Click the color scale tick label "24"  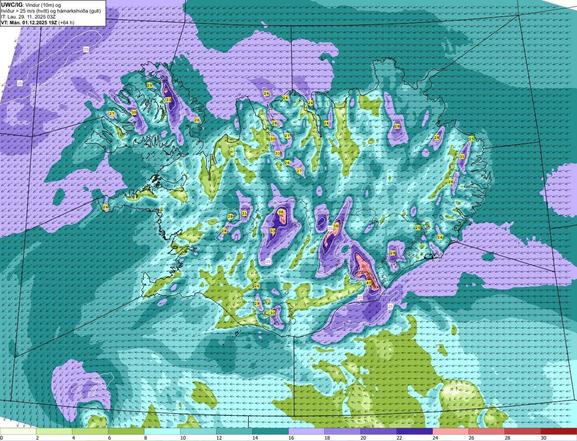click(435, 438)
